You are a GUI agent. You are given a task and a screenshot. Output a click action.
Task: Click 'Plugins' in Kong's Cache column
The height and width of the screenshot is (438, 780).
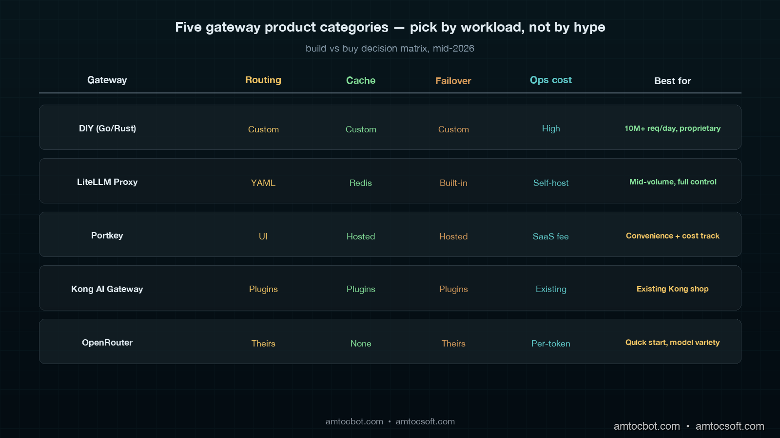pos(361,289)
